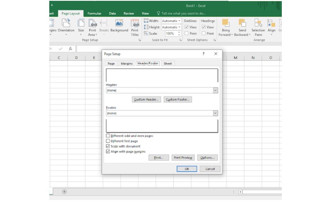Click in the formula bar input

point(179,48)
